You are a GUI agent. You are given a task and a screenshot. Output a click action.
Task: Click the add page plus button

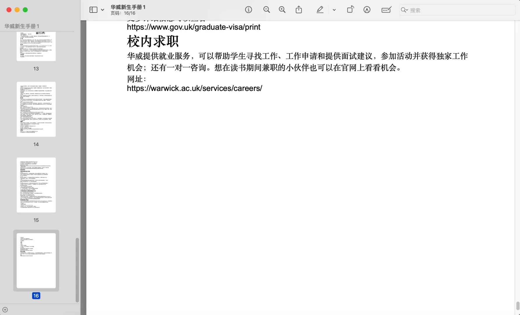point(5,310)
